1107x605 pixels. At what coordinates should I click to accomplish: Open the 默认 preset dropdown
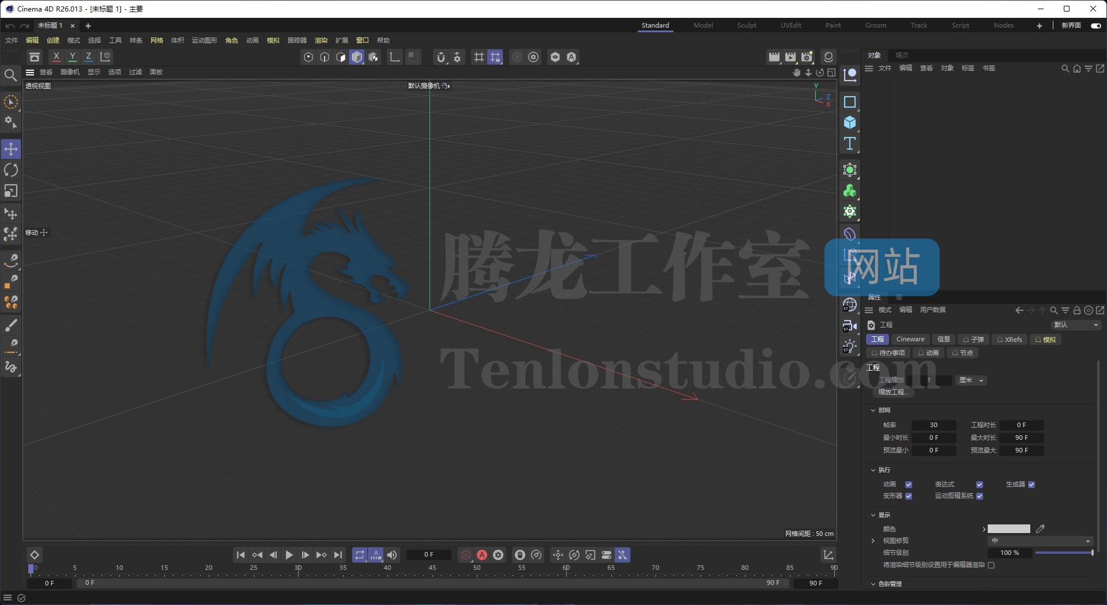1076,325
